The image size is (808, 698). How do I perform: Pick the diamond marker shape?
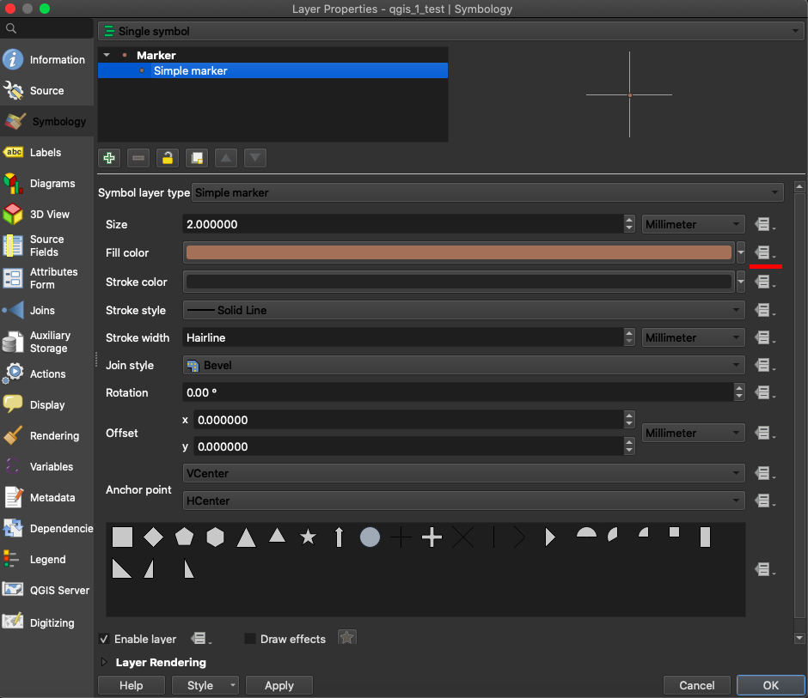(x=153, y=537)
